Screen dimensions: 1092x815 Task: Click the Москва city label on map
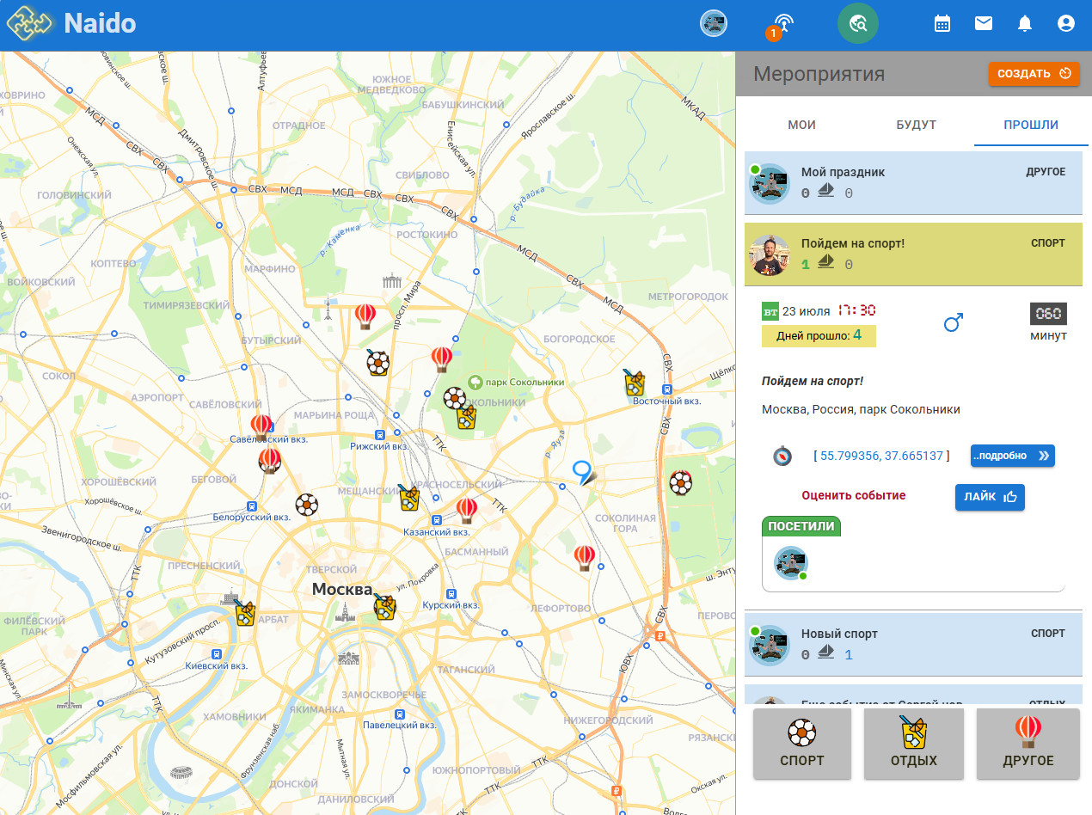342,589
